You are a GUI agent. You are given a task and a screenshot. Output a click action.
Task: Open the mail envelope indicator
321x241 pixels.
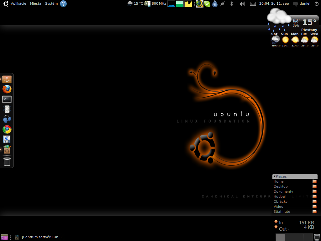coord(253,4)
